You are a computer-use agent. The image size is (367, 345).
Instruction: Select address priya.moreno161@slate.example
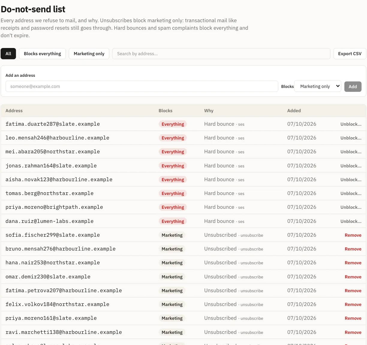tap(51, 318)
